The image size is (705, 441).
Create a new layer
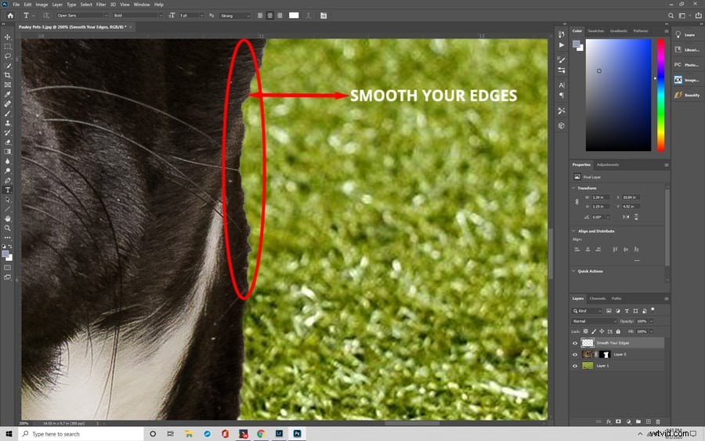[x=648, y=421]
